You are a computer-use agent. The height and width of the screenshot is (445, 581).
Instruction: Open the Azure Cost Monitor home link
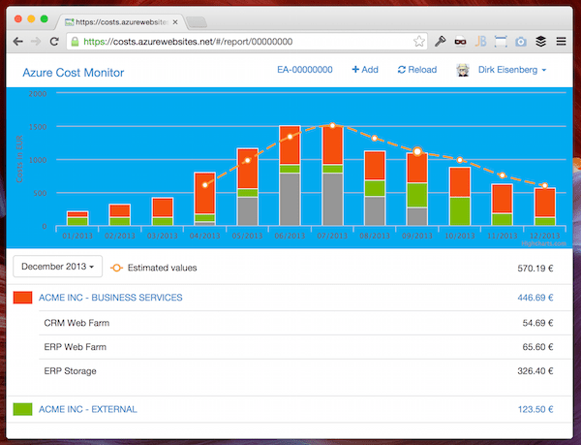(74, 73)
